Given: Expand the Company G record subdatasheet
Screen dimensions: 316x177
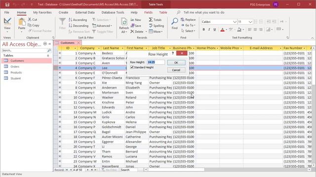Looking at the screenshot, I should 60,83.
